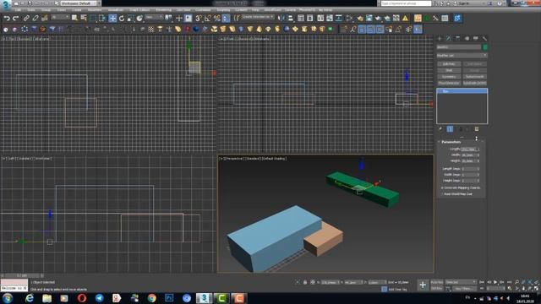
Task: Click the search keyword input field
Action: tap(406, 3)
